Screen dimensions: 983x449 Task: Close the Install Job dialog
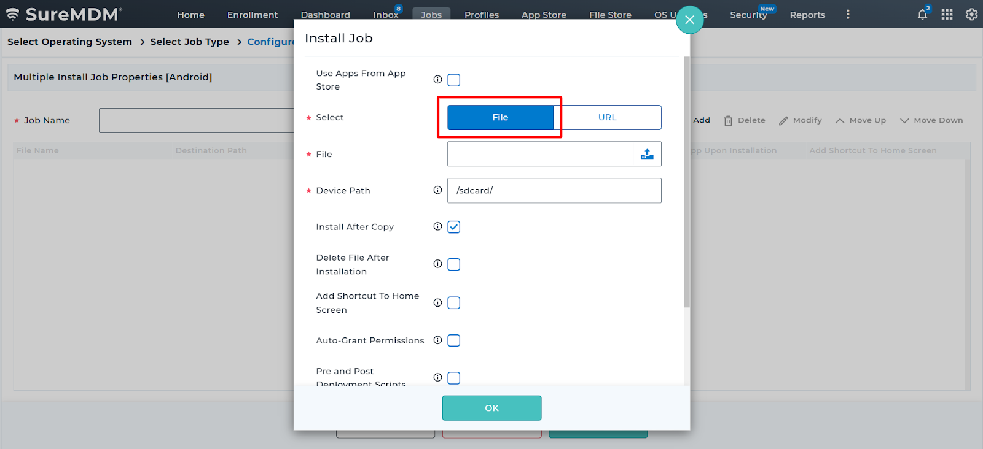coord(689,20)
